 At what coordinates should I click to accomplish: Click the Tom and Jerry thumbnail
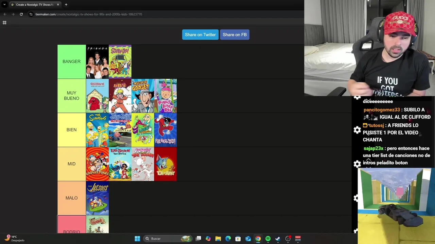(166, 164)
